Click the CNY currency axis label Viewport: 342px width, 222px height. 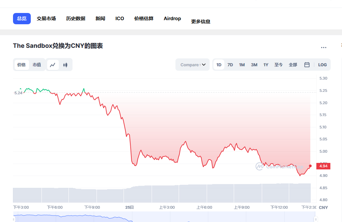point(324,208)
